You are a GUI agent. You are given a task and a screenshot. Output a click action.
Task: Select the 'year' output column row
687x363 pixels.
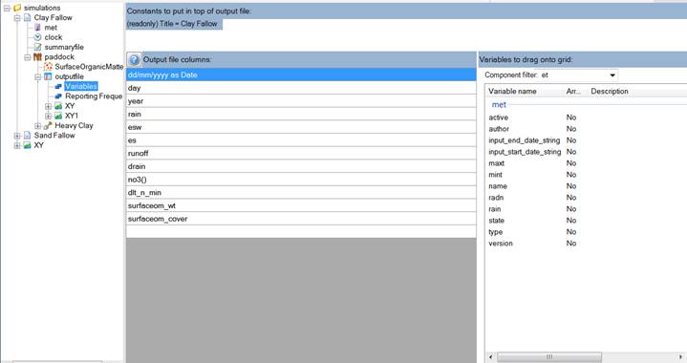click(301, 101)
